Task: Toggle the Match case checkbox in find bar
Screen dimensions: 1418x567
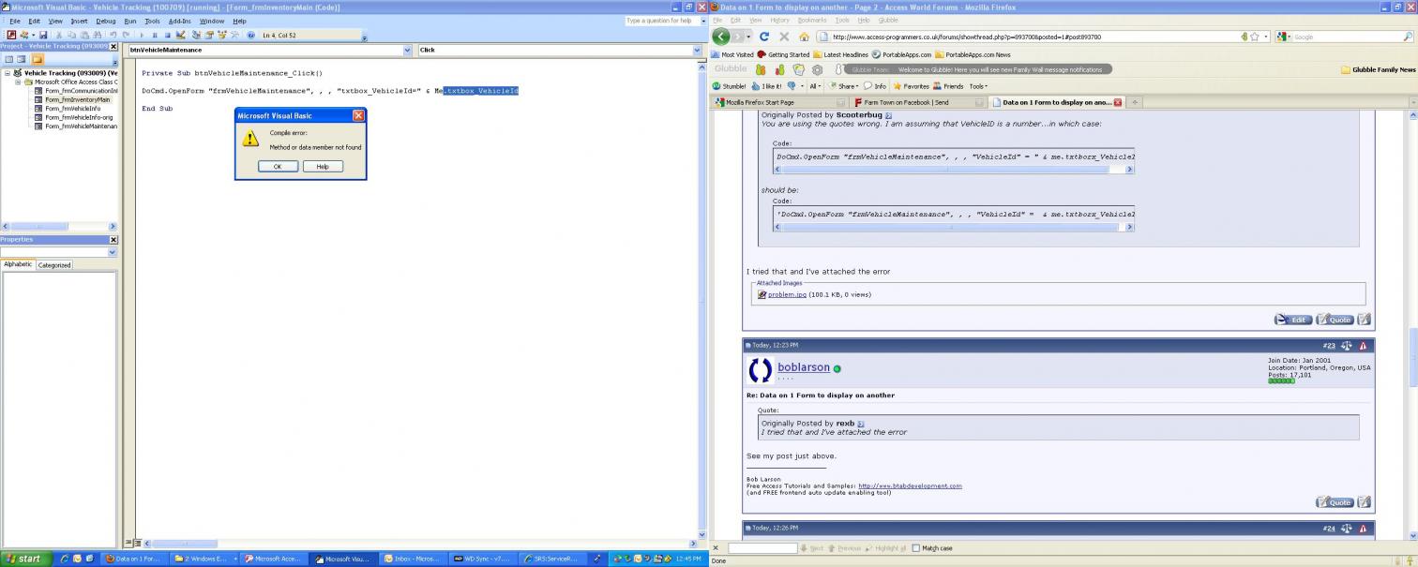Action: click(916, 548)
